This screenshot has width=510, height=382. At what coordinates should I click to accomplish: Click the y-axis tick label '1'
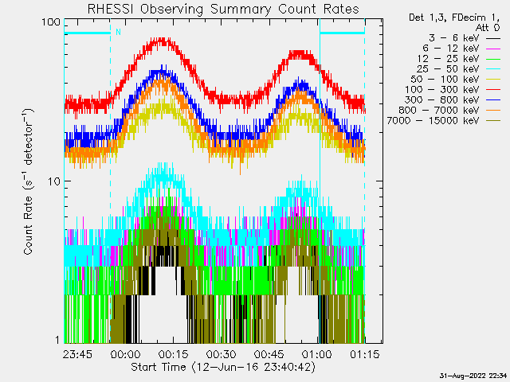[x=57, y=340]
